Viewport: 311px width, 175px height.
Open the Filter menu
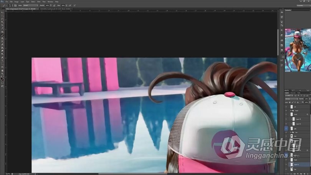[39, 2]
